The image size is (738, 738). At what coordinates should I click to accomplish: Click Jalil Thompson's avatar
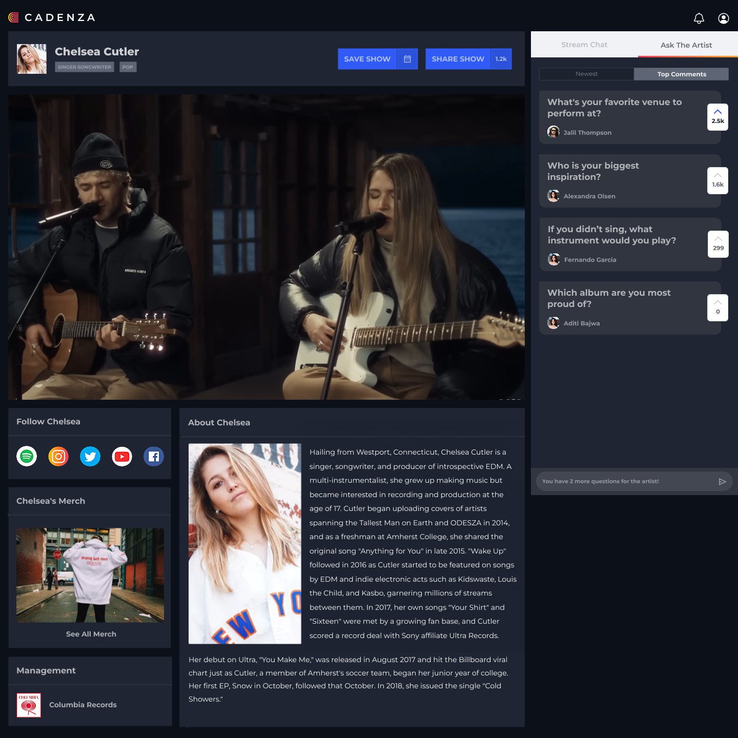(x=553, y=132)
